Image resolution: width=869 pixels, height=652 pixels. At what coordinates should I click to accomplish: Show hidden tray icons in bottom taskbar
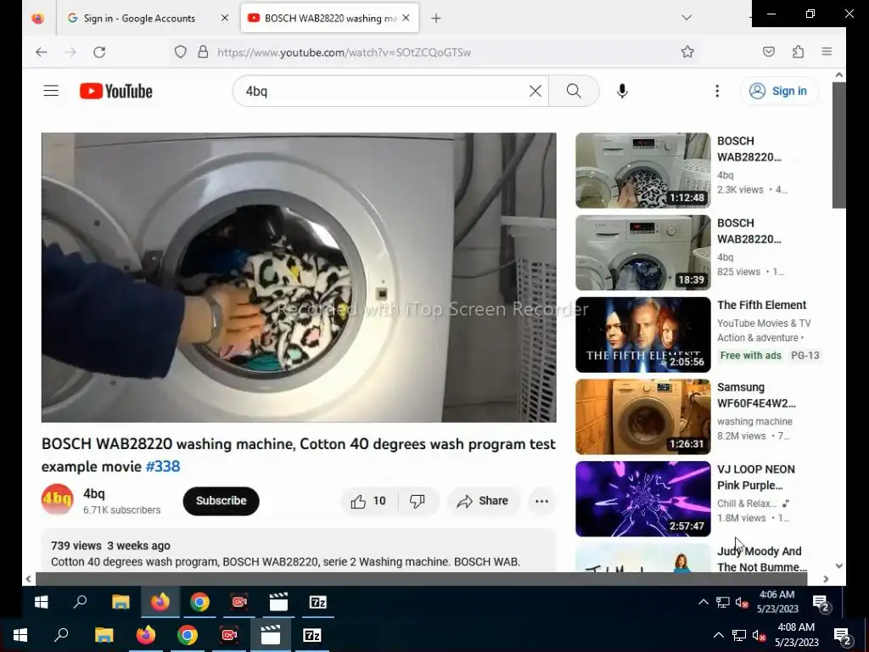(718, 635)
